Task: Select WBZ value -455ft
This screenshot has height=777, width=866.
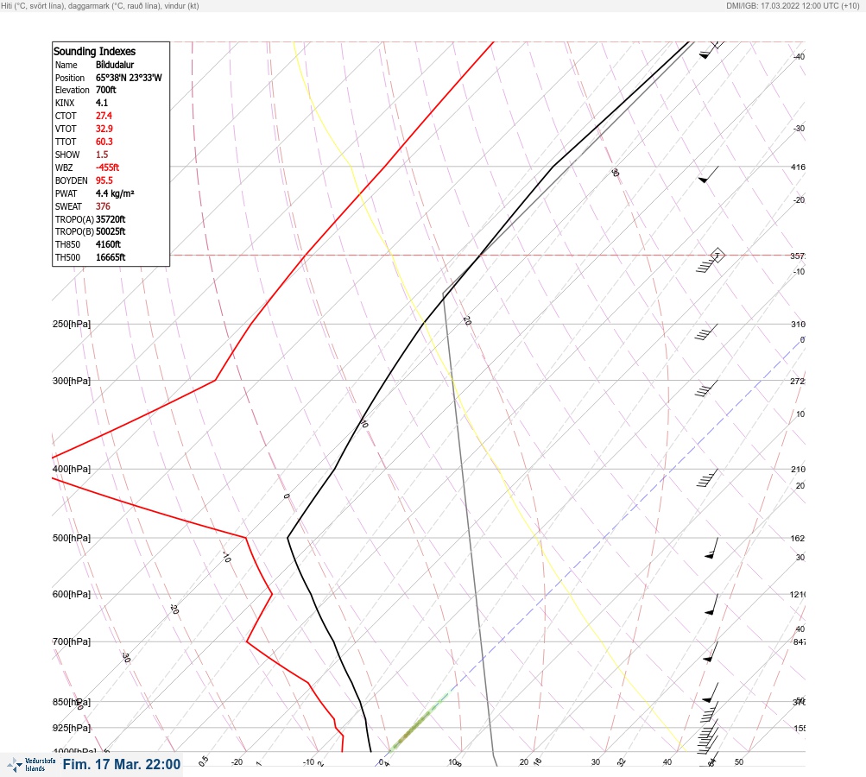Action: (x=107, y=167)
